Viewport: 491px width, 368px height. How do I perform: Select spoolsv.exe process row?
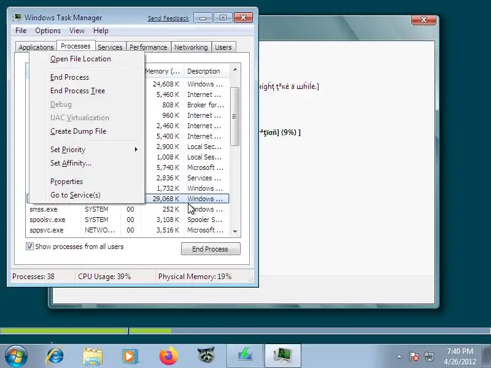tap(128, 220)
